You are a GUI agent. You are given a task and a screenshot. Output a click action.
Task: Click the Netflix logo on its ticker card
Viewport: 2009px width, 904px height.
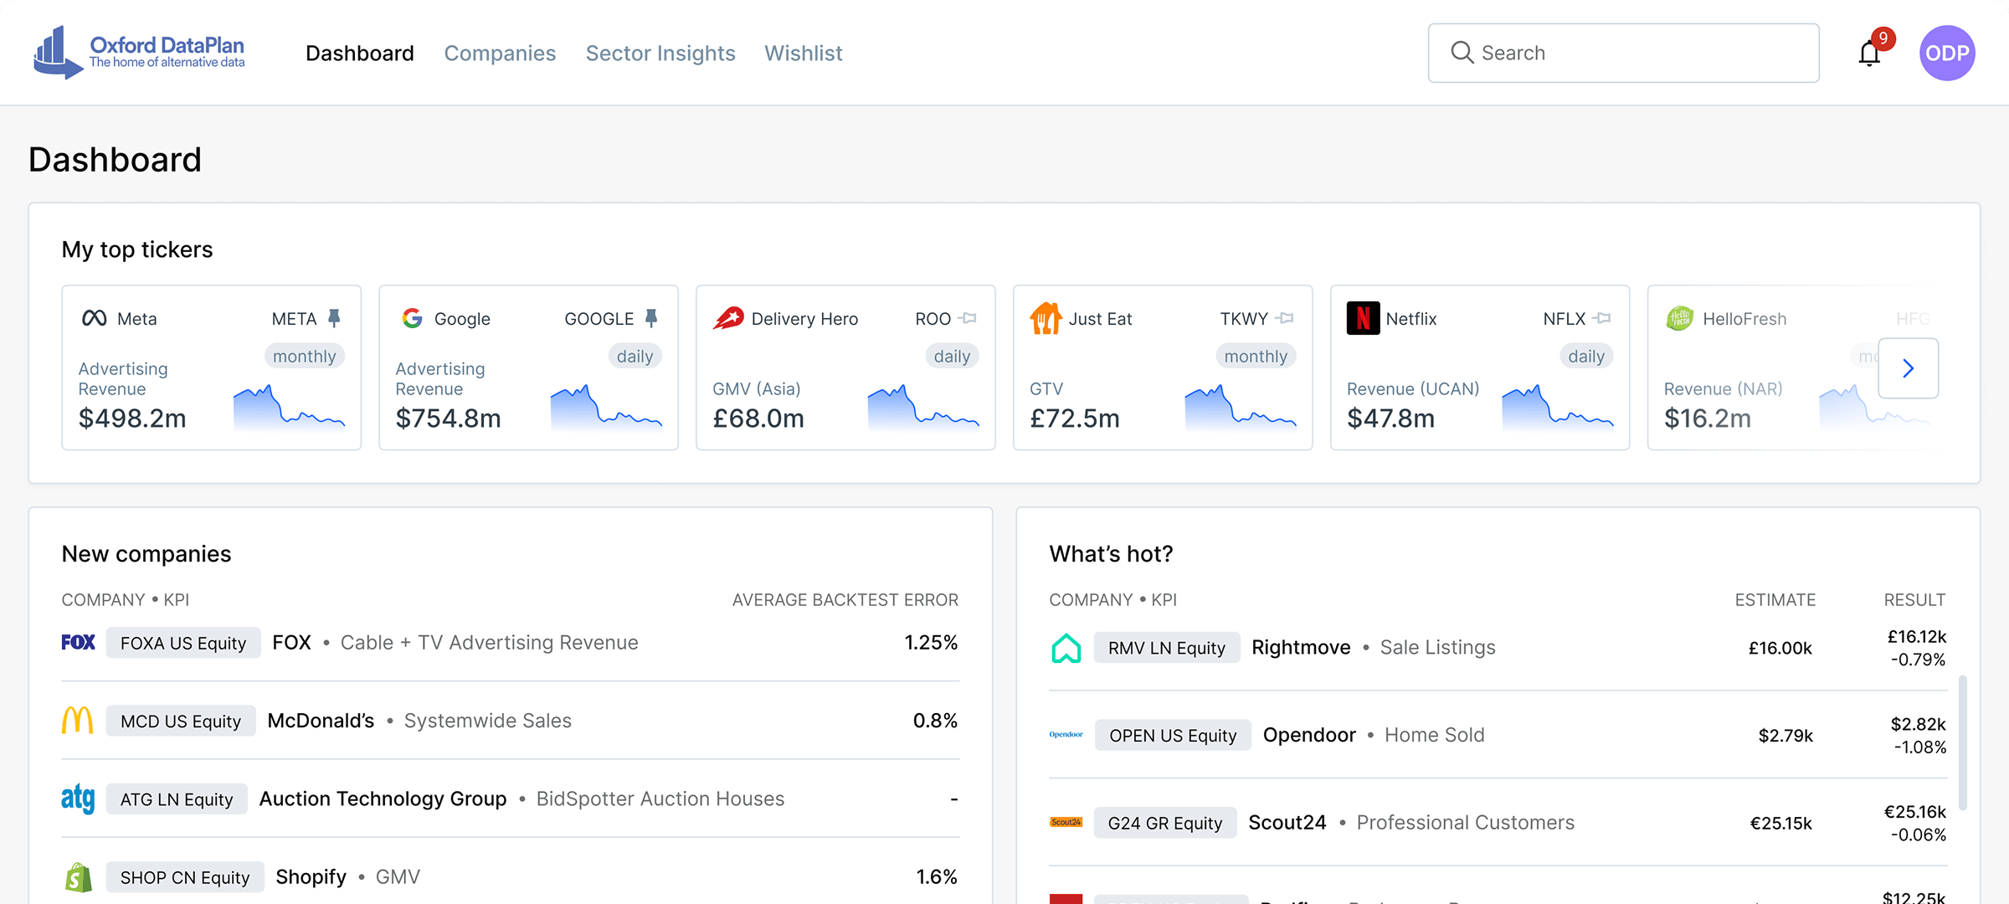tap(1363, 318)
